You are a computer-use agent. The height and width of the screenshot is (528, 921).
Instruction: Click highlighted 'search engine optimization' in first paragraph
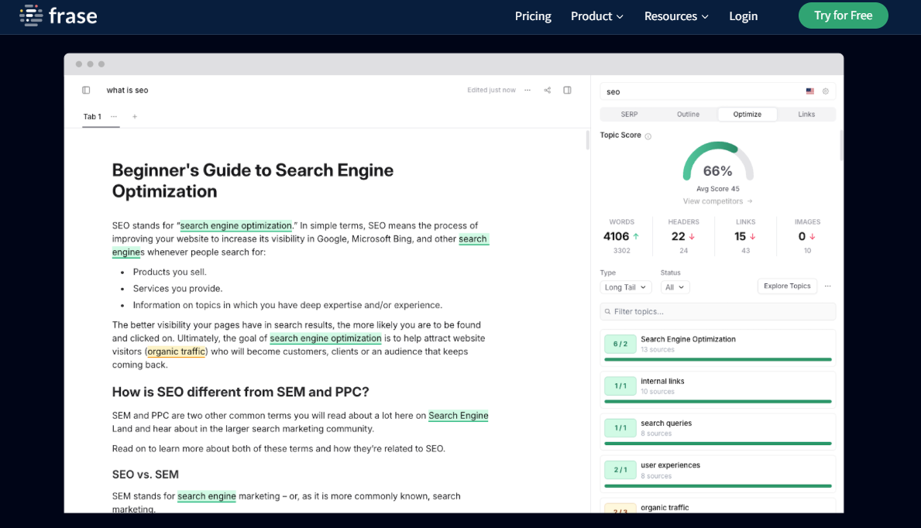coord(235,225)
